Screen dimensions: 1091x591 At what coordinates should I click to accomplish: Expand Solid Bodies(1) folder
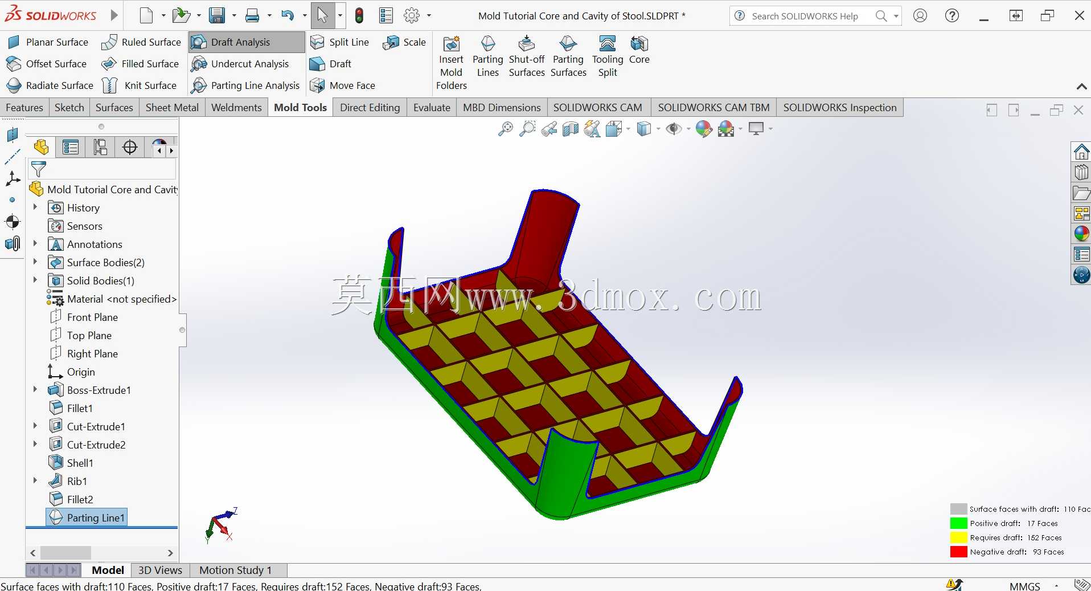(x=35, y=280)
